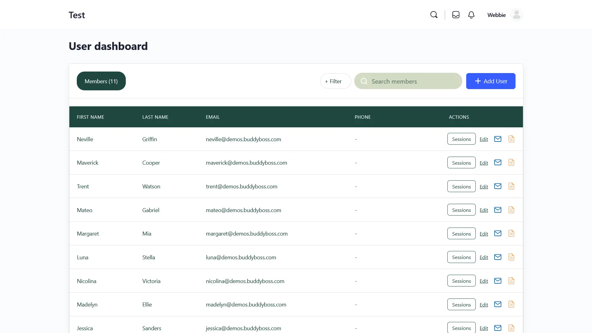
Task: Select the Members (11) tab
Action: (101, 81)
